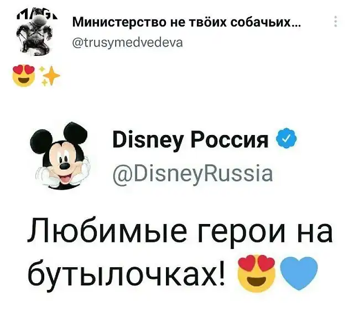The width and height of the screenshot is (354, 312).
Task: Click the word Disney in the account name
Action: click(148, 140)
